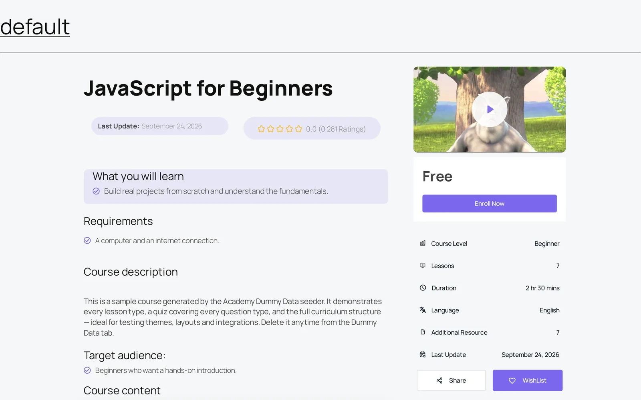Click the first rating star

[261, 129]
